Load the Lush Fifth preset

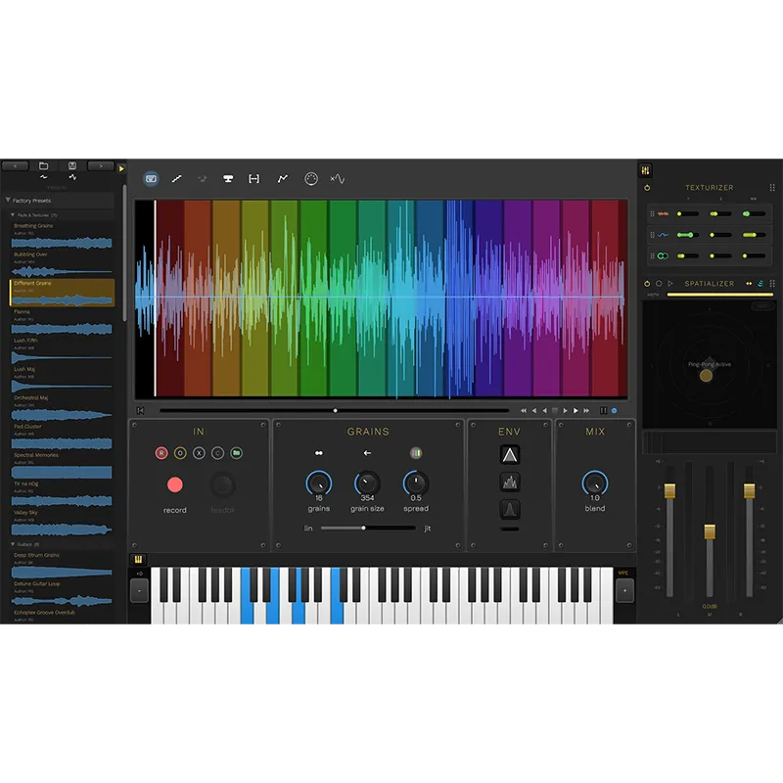point(62,350)
